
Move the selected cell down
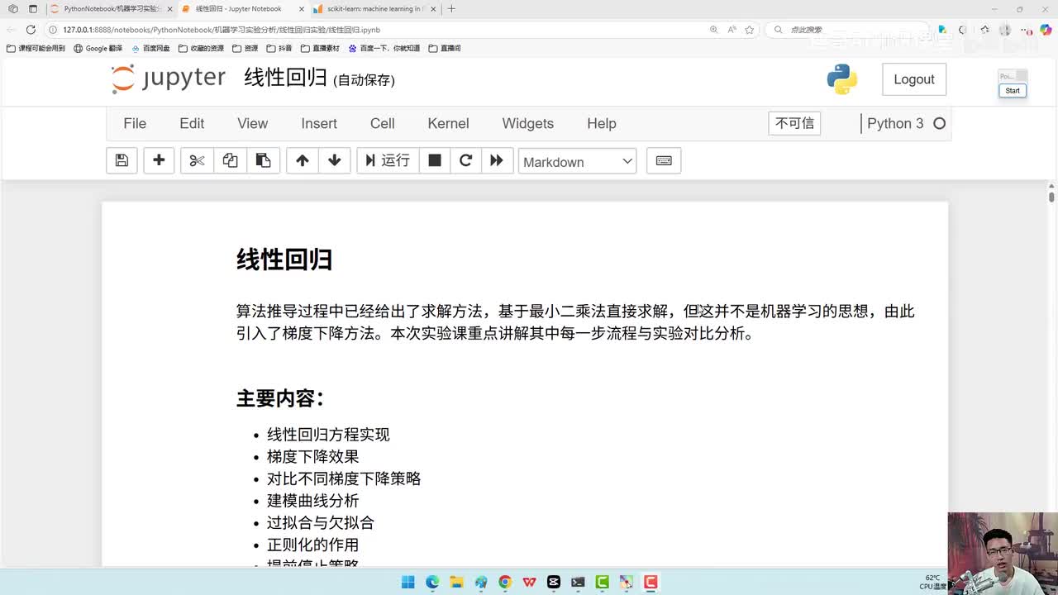pyautogui.click(x=335, y=160)
